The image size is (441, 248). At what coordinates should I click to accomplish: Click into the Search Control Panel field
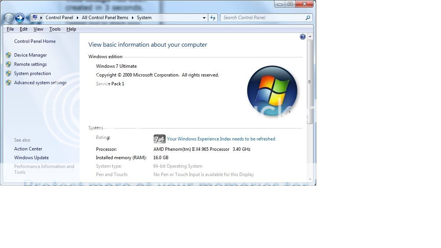262,18
